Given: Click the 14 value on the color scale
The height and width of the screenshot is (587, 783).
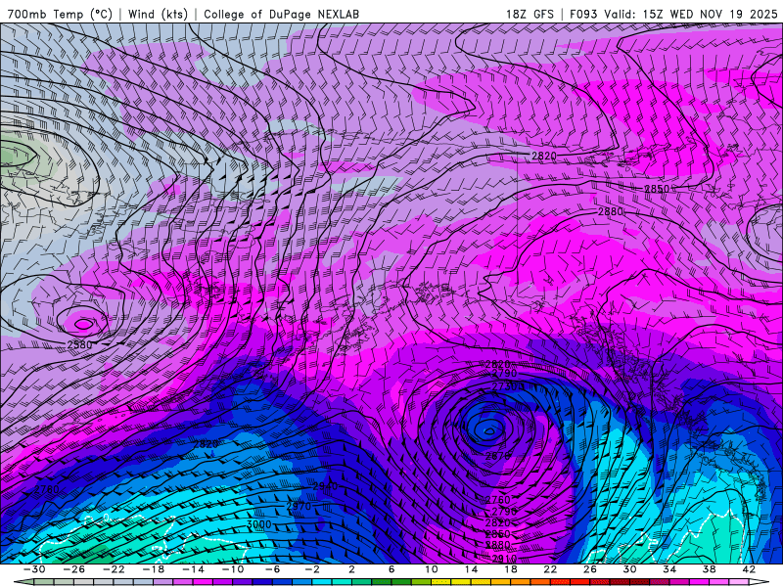Looking at the screenshot, I should 471,569.
